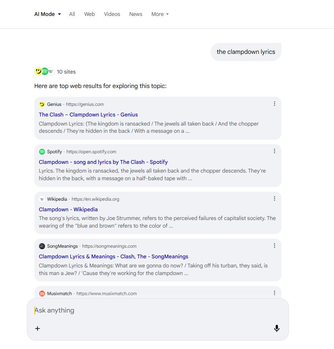Click the SongMeanings snippet 'What are we gonna do now?'
Image resolution: width=334 pixels, height=349 pixels.
click(153, 269)
